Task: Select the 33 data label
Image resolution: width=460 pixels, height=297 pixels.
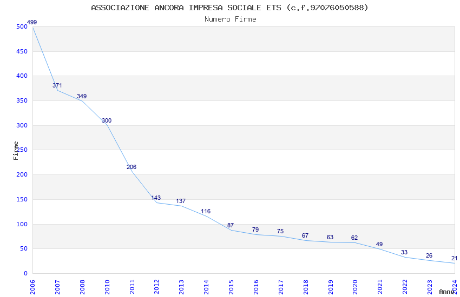Action: pos(404,253)
